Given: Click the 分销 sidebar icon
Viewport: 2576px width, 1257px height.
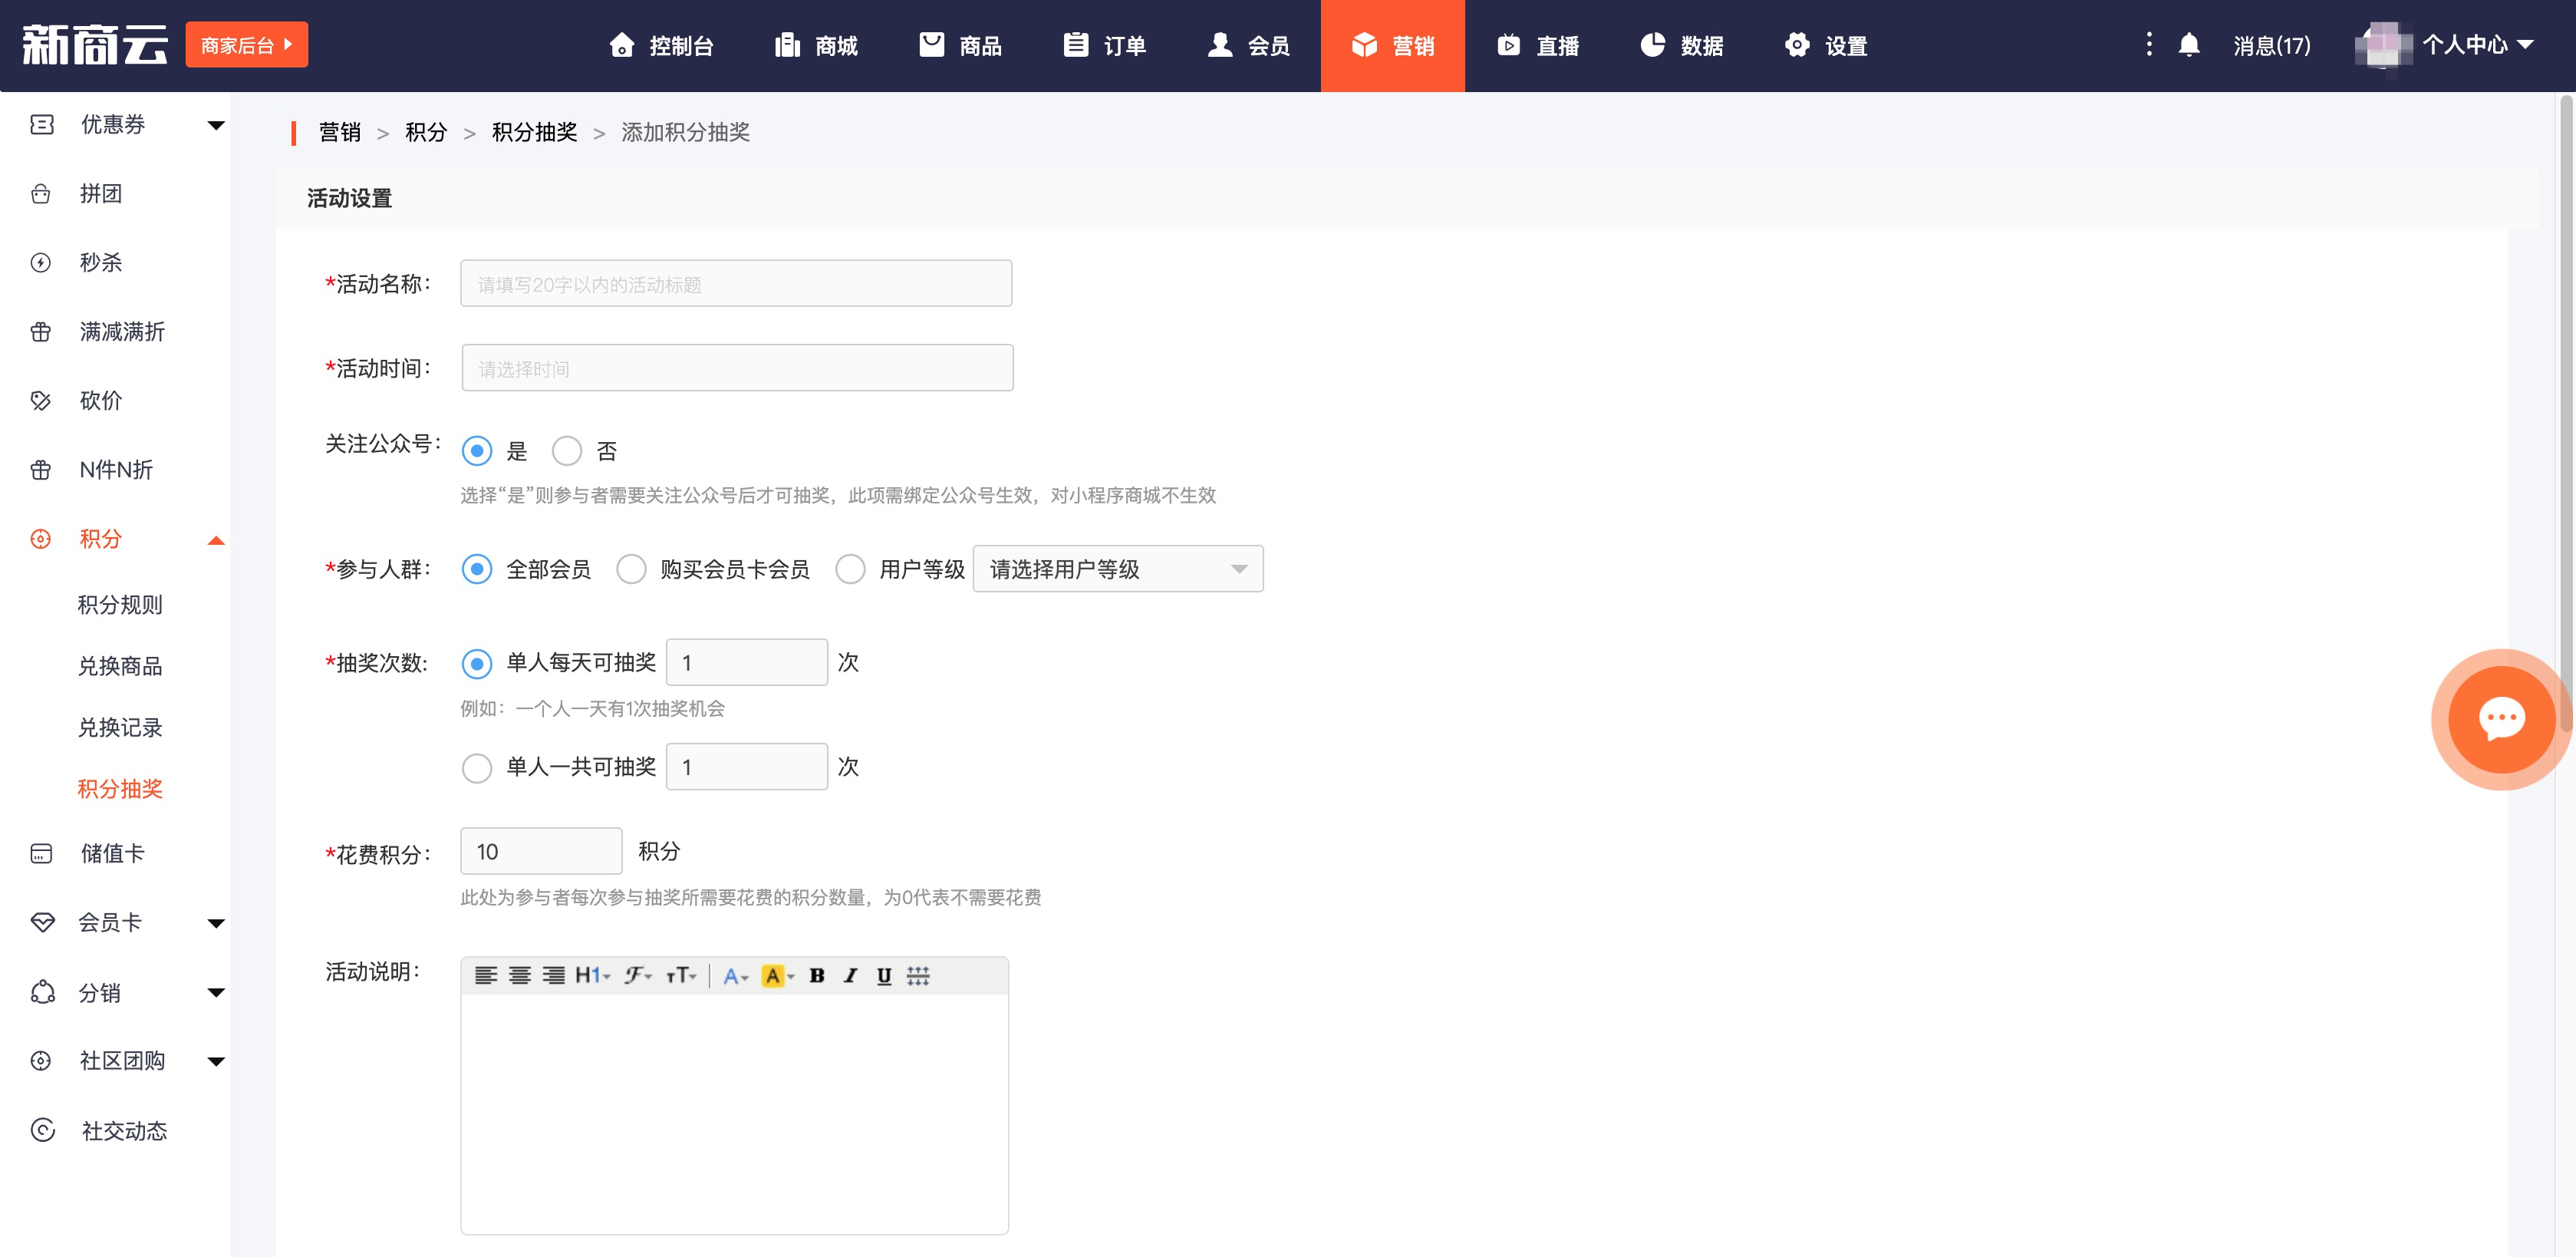Looking at the screenshot, I should click(x=42, y=992).
